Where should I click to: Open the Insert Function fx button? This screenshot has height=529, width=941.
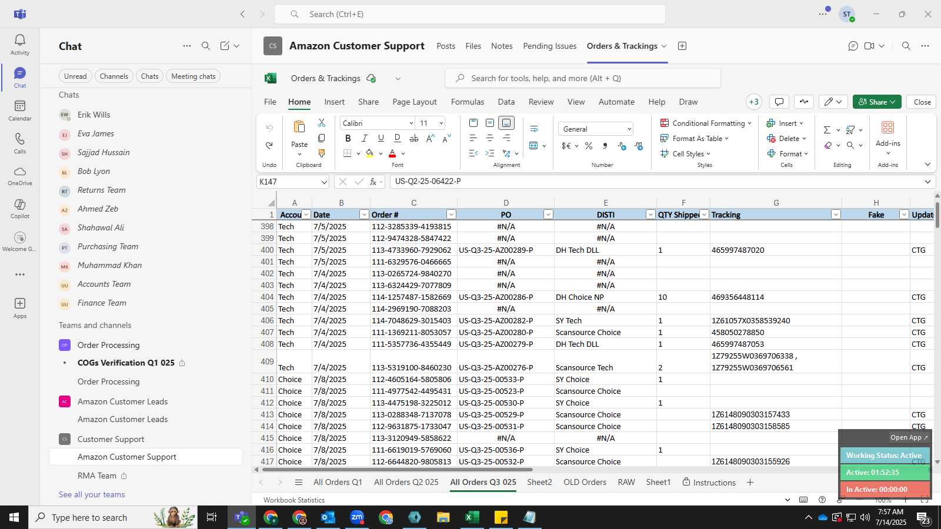373,182
